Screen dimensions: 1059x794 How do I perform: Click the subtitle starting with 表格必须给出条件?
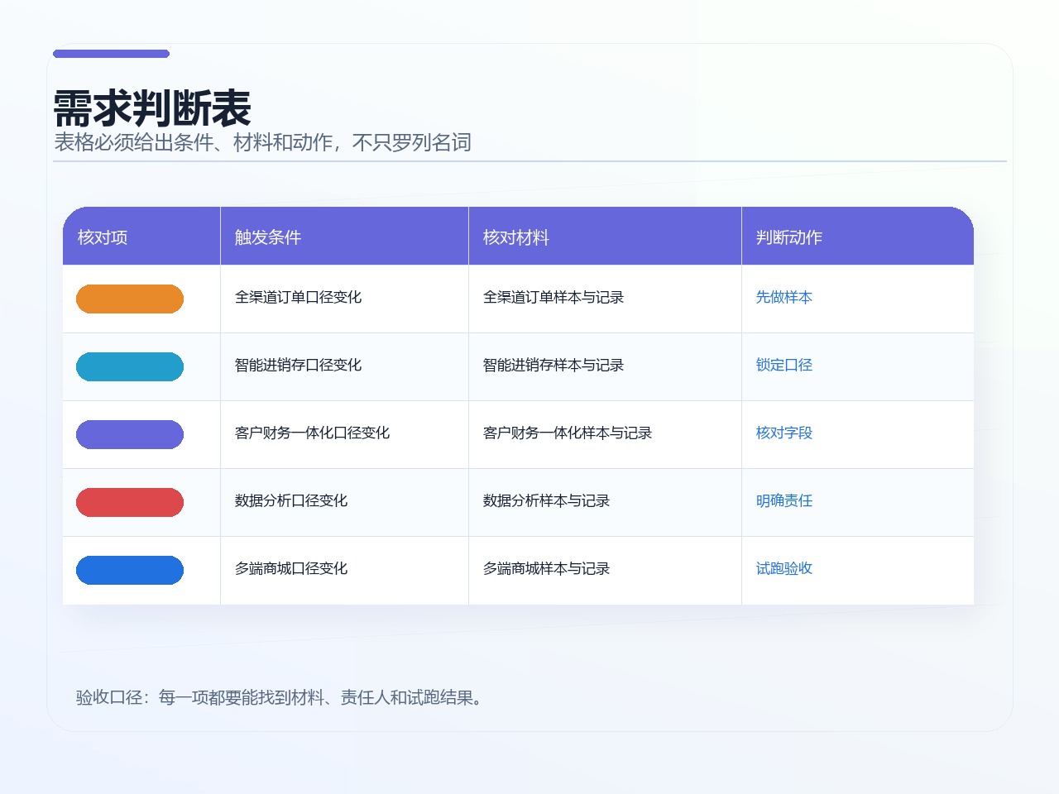pos(262,142)
